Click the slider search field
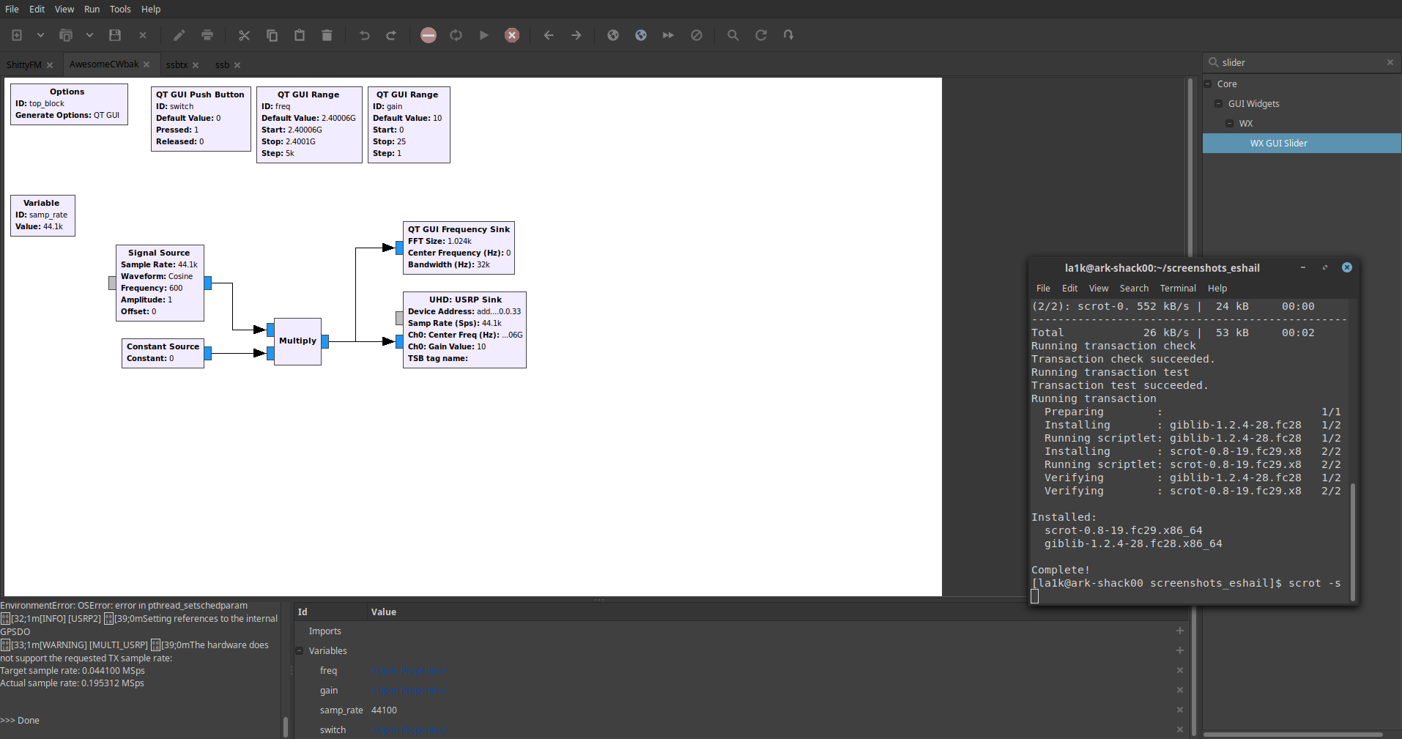Viewport: 1402px width, 739px height. click(x=1300, y=63)
